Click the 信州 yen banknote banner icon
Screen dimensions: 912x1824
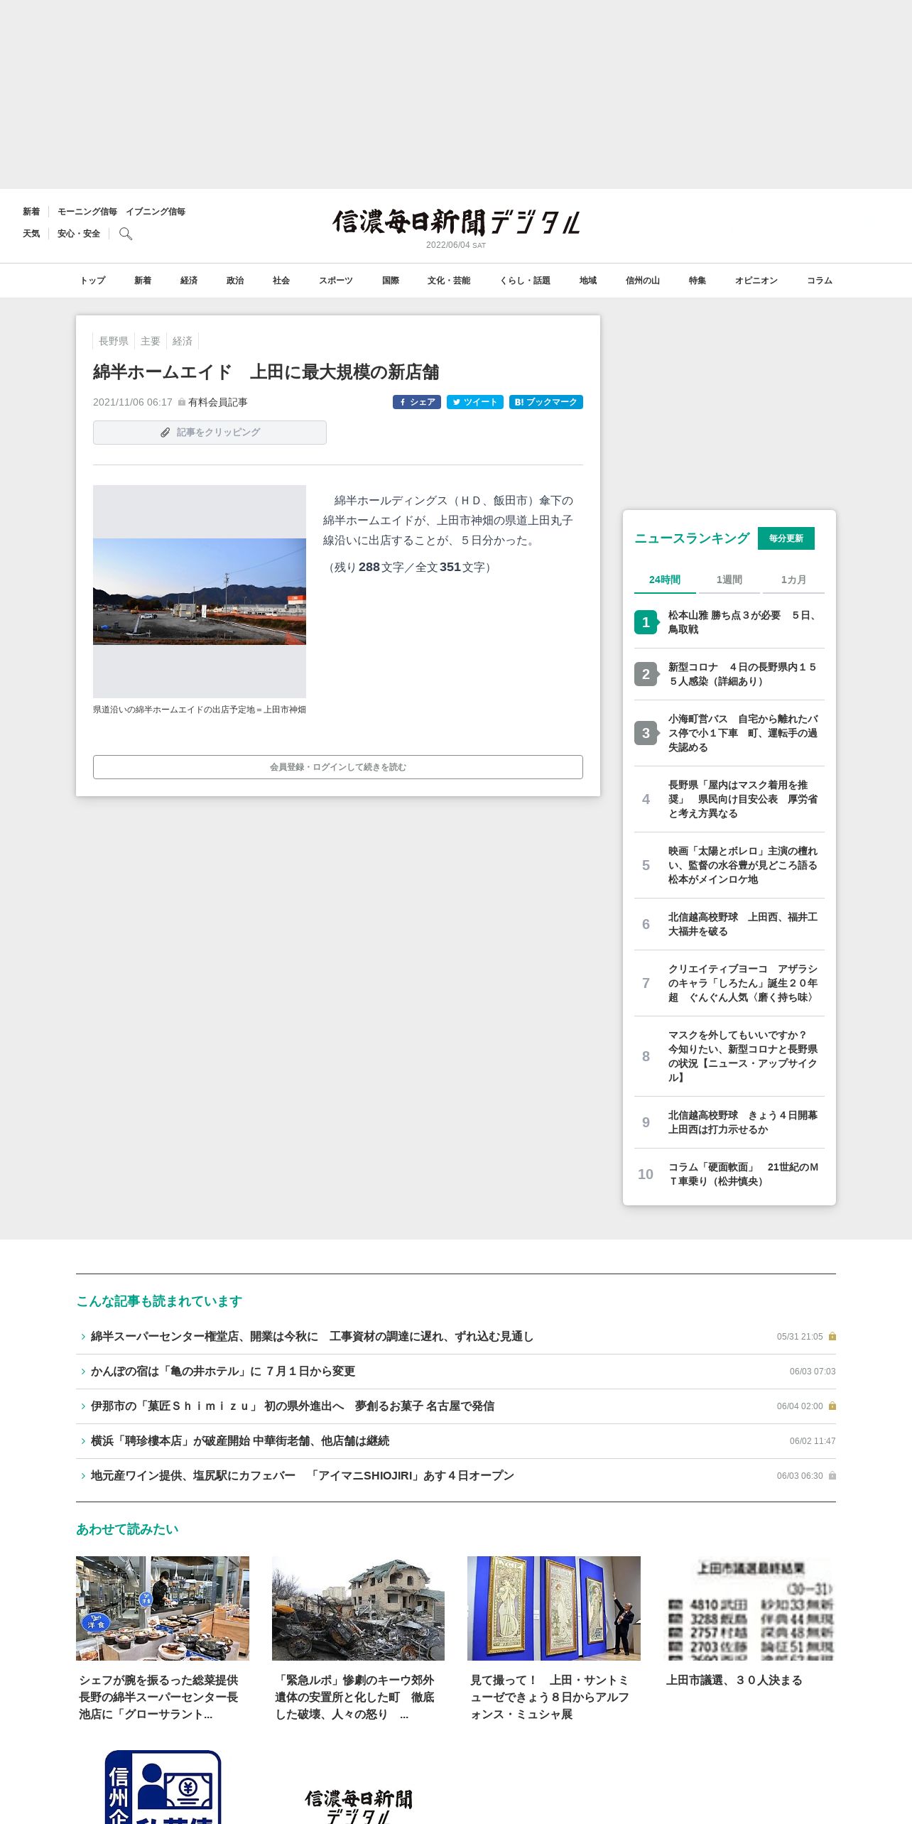163,1787
